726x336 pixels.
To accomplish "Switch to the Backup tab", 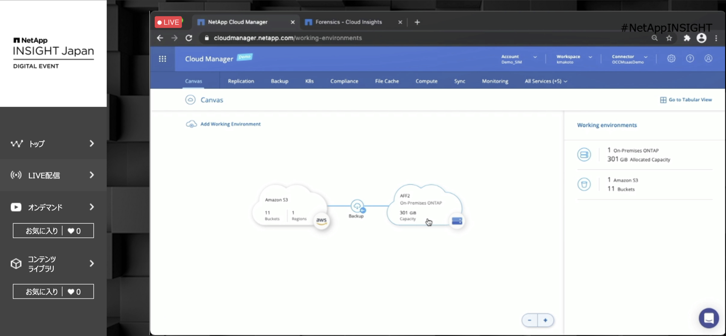I will click(x=280, y=81).
